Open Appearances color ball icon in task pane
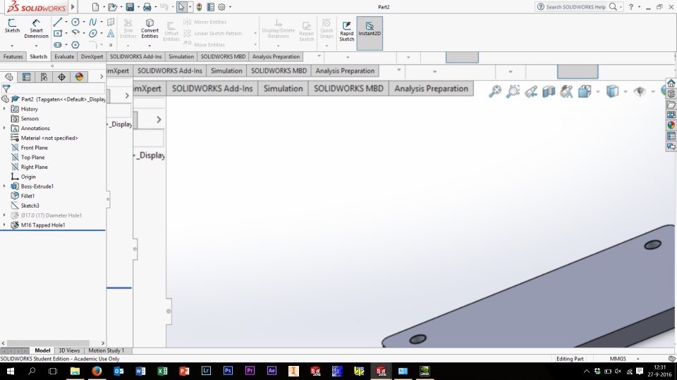Screen dimensions: 677x380 tap(671, 125)
